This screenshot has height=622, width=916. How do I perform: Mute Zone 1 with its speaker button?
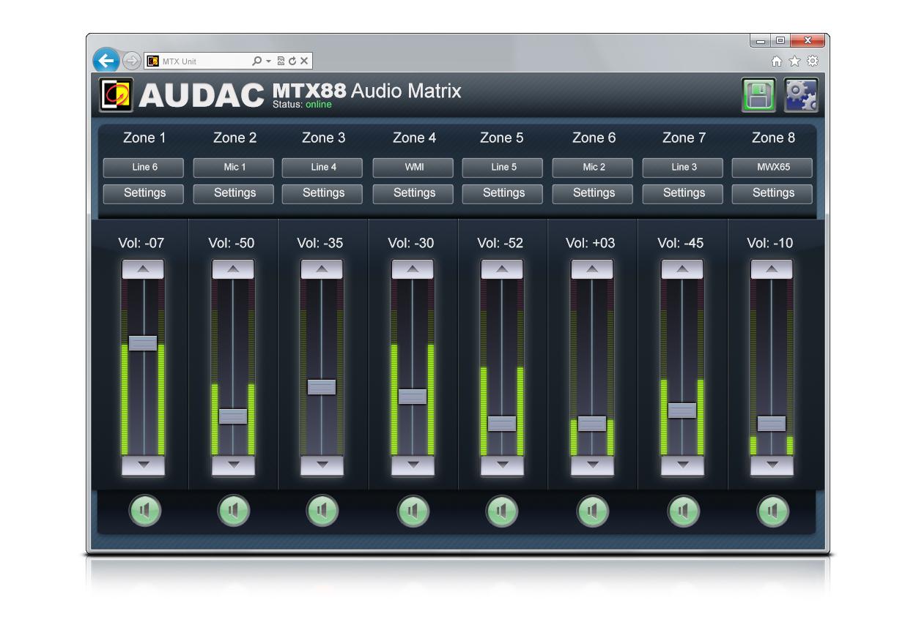(144, 511)
